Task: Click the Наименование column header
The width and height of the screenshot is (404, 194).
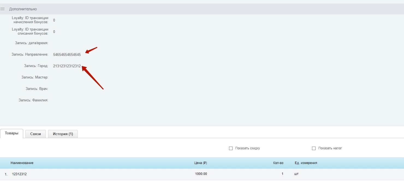Action: (22, 163)
